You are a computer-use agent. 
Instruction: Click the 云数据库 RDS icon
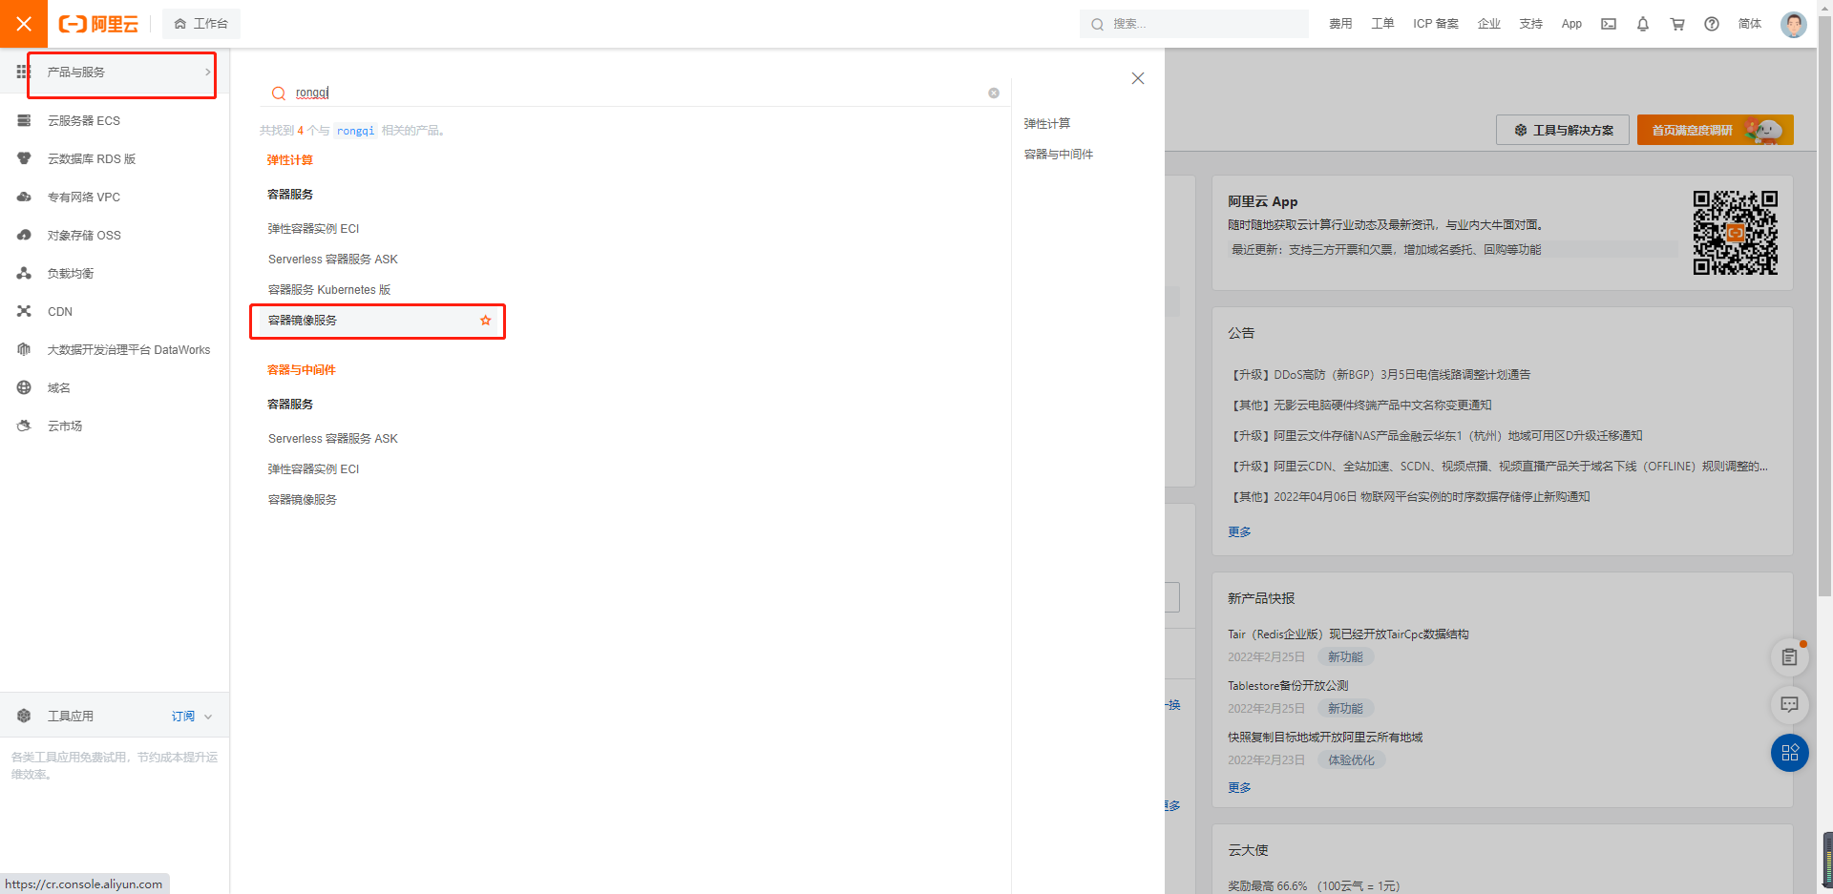tap(24, 158)
